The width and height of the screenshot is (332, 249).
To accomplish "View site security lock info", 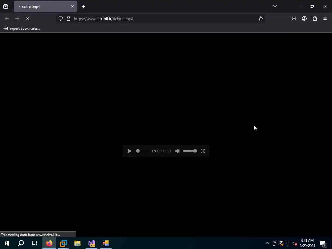I will click(68, 19).
